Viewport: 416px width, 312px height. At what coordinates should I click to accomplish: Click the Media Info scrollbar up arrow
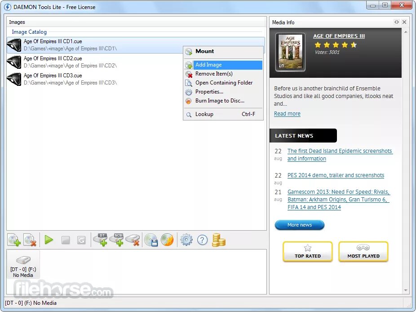406,32
